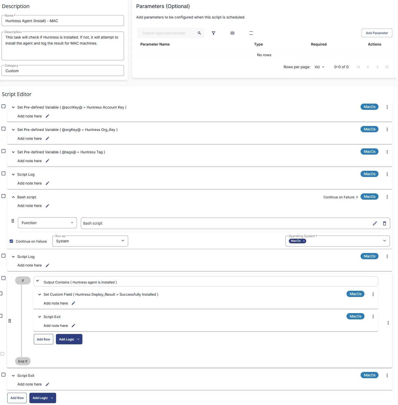Open the columns icon in parameters table
The width and height of the screenshot is (398, 405).
click(x=232, y=33)
